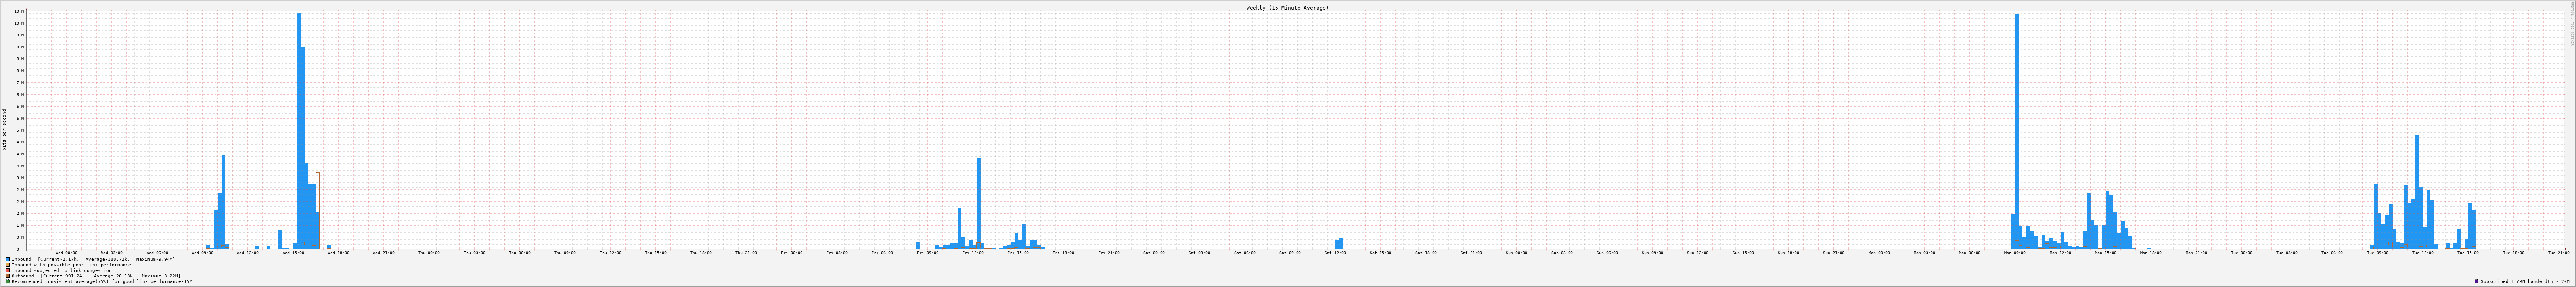Click the green recommended average legend swatch
Image resolution: width=2576 pixels, height=287 pixels.
click(x=8, y=281)
